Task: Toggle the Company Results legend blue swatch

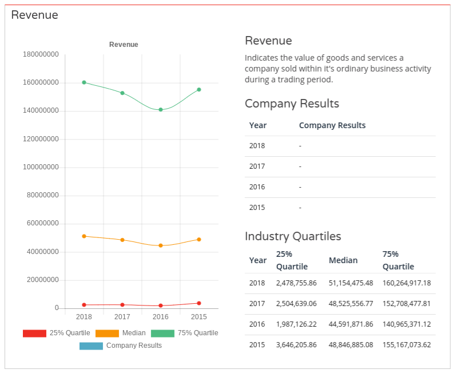Action: point(91,346)
